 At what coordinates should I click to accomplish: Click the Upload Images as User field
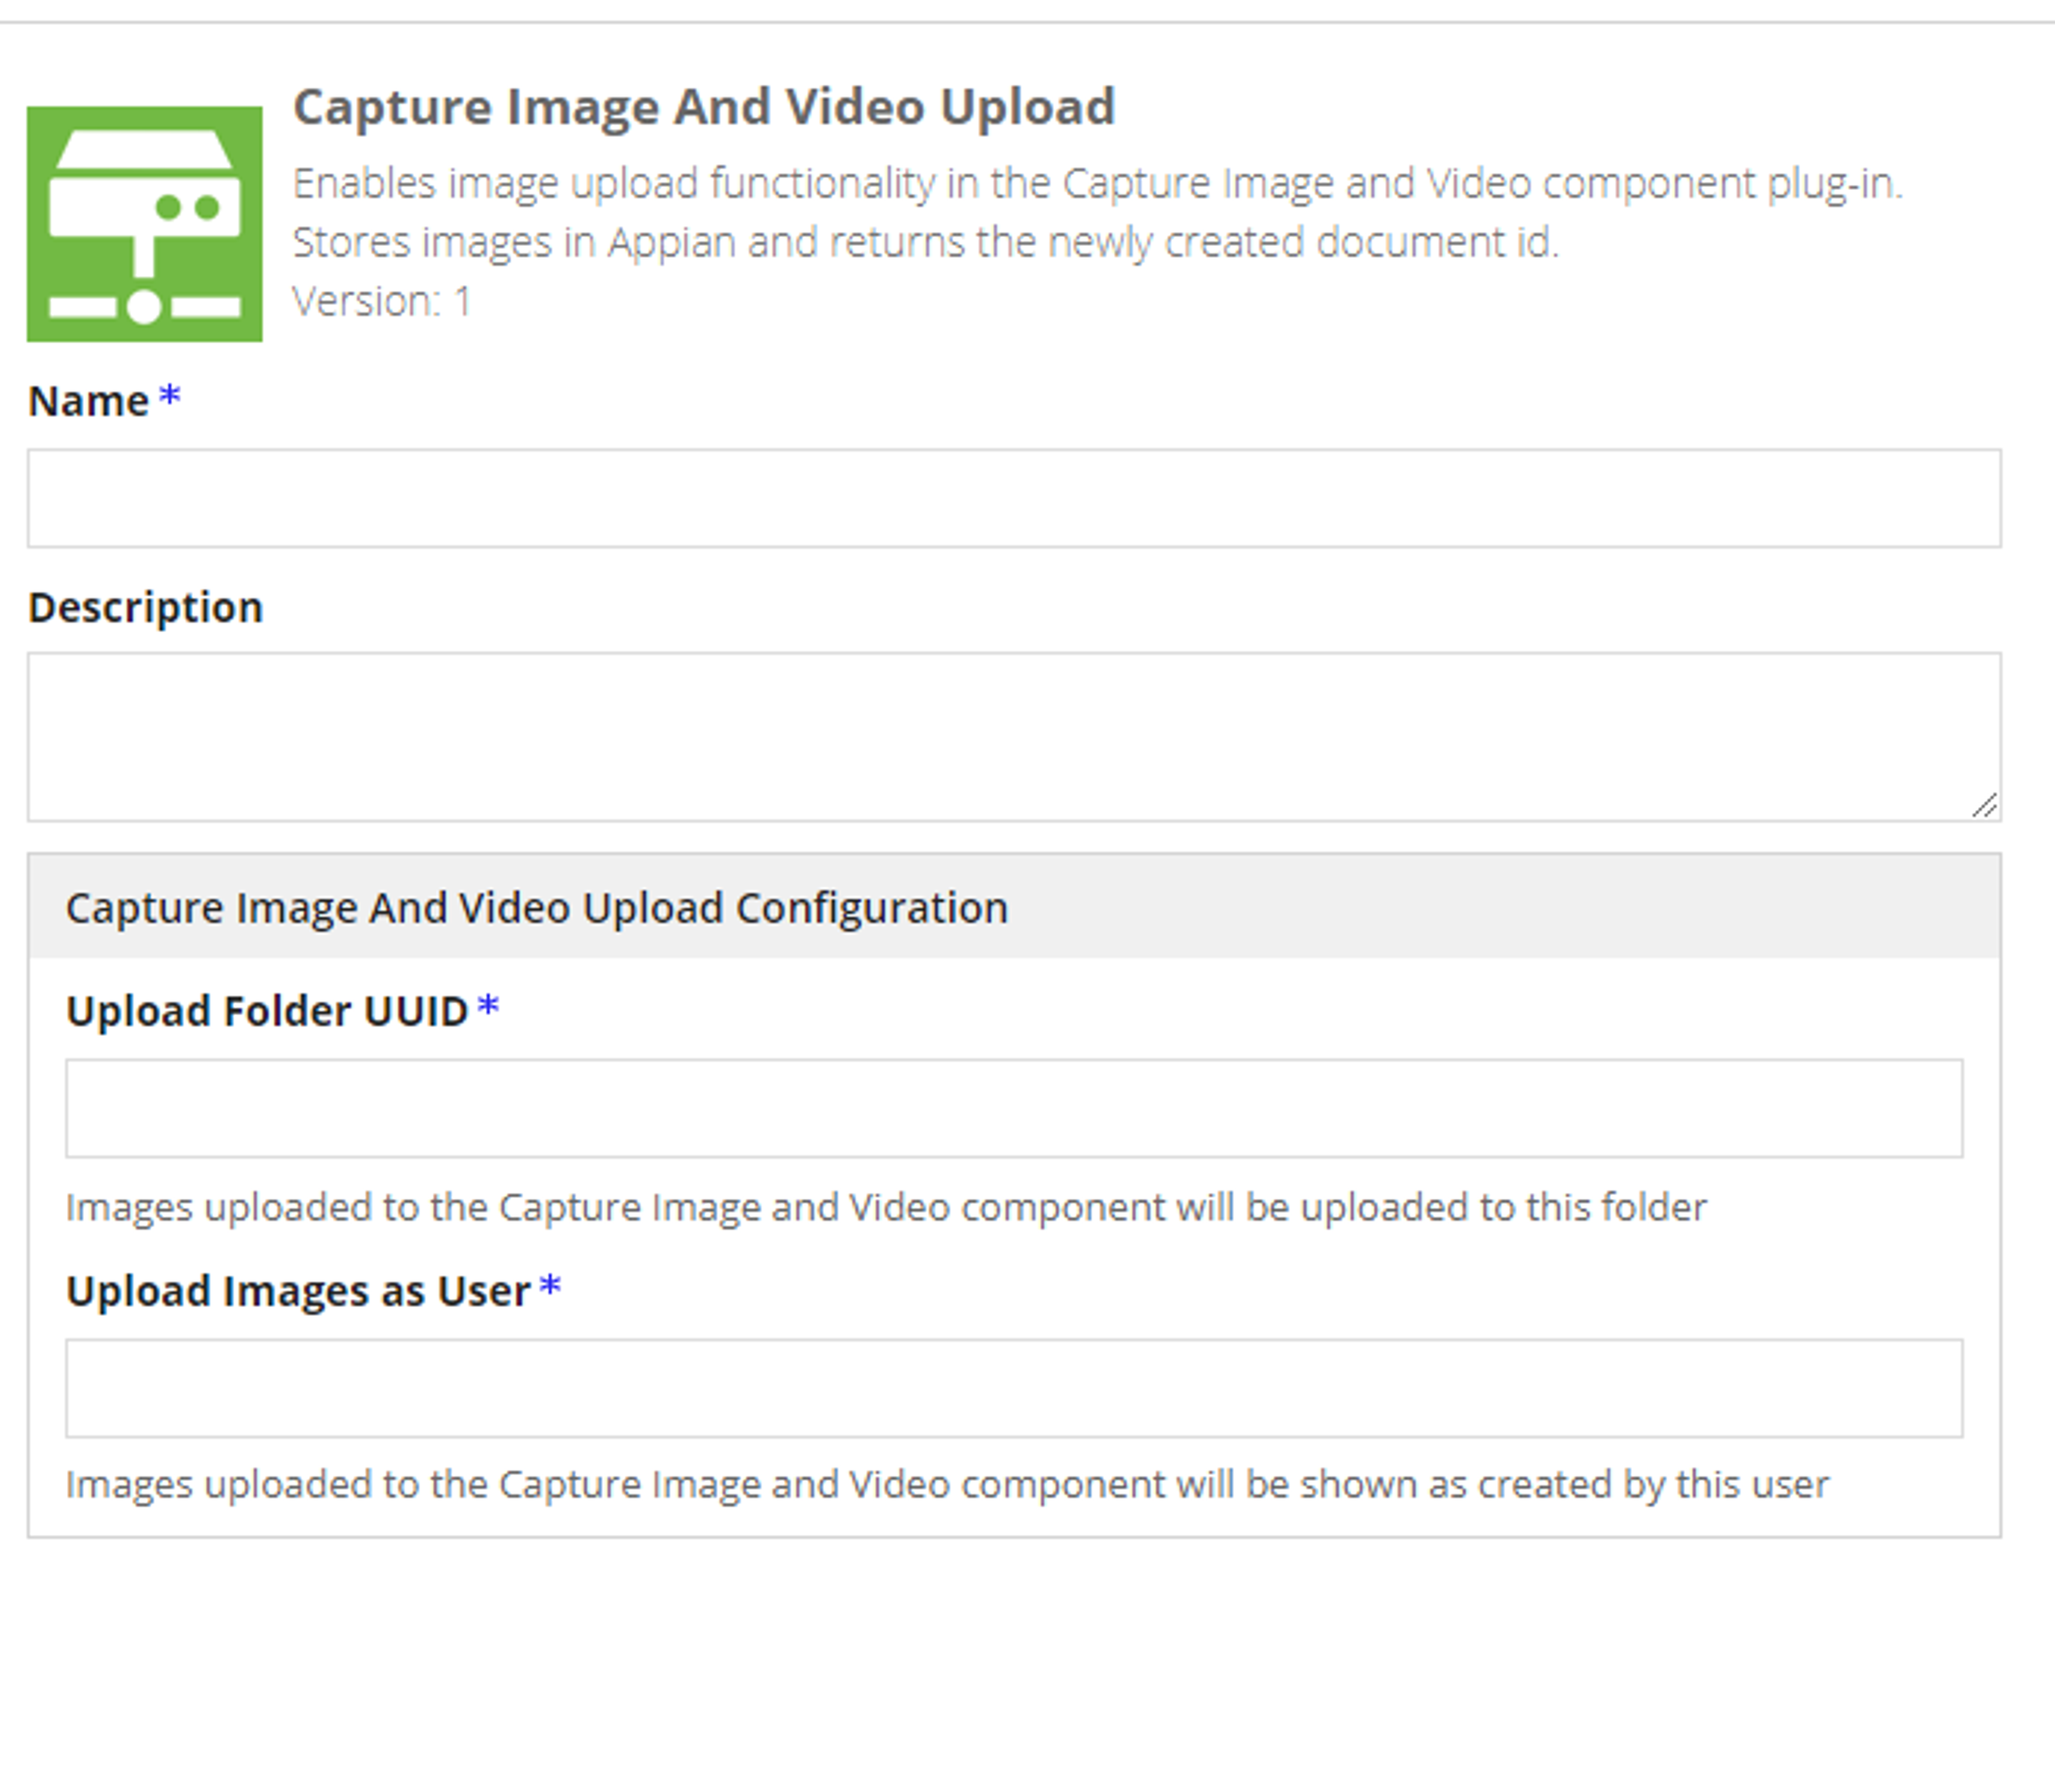[x=1014, y=1388]
